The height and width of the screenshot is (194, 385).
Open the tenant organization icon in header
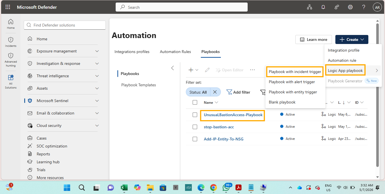coord(310,7)
